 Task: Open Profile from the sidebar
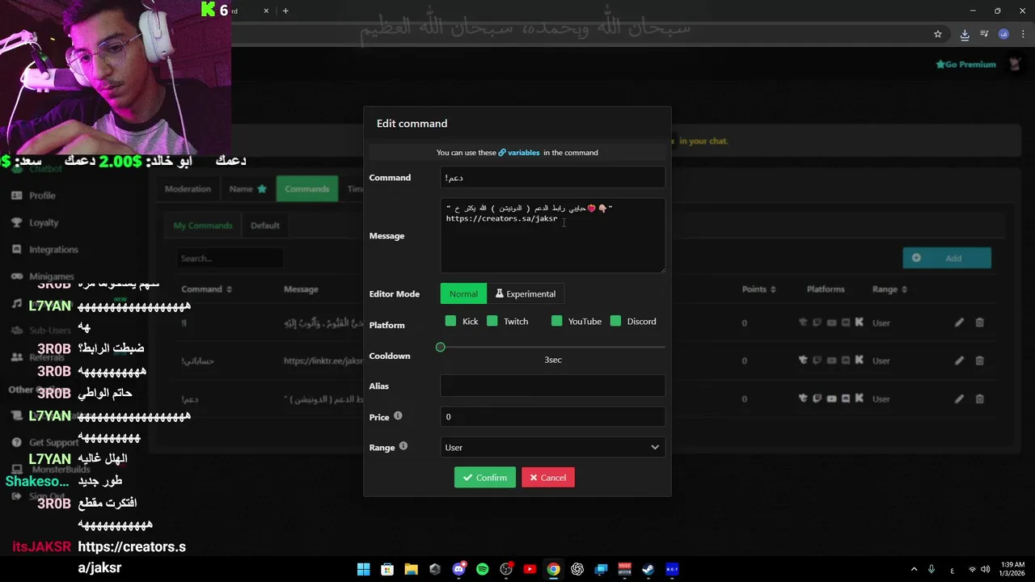(x=42, y=196)
